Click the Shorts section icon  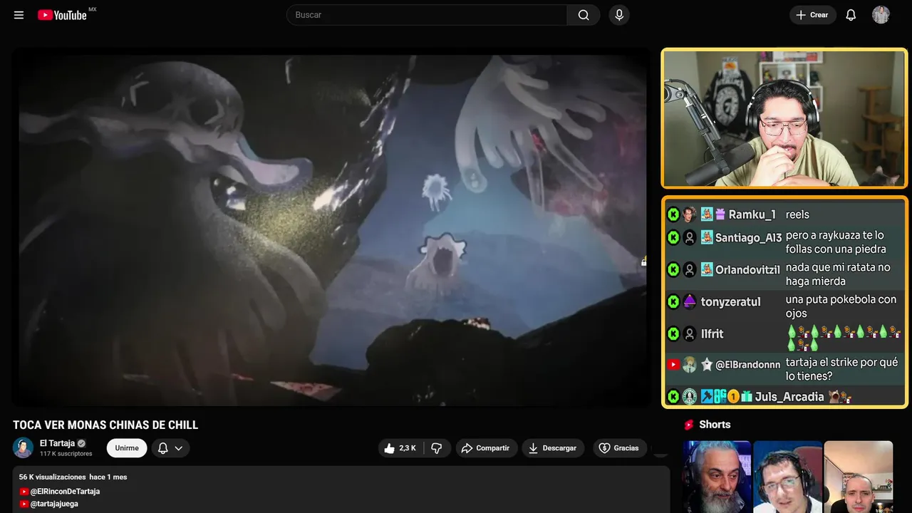(x=689, y=425)
